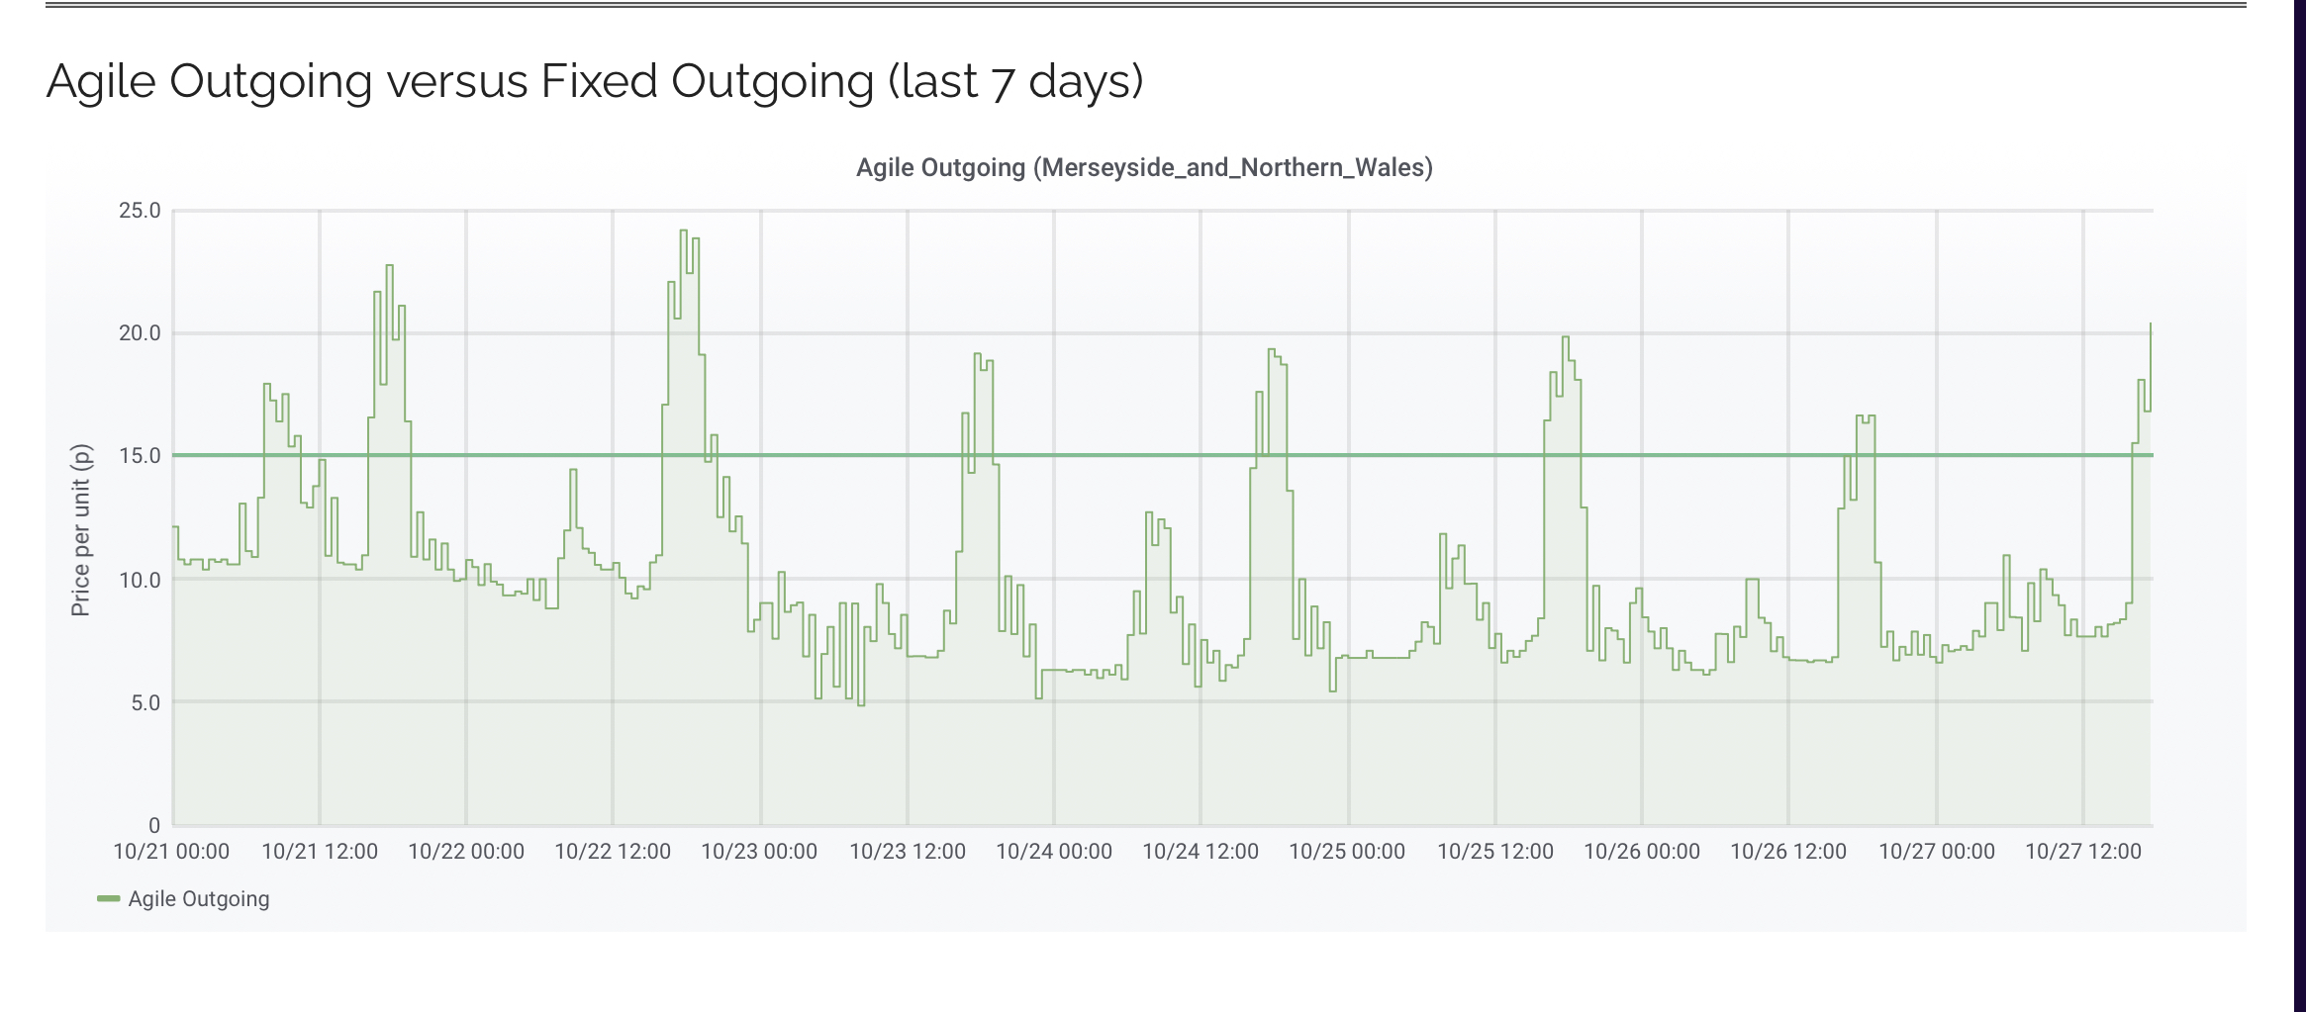Click the 0 label on the y-axis

pyautogui.click(x=154, y=825)
